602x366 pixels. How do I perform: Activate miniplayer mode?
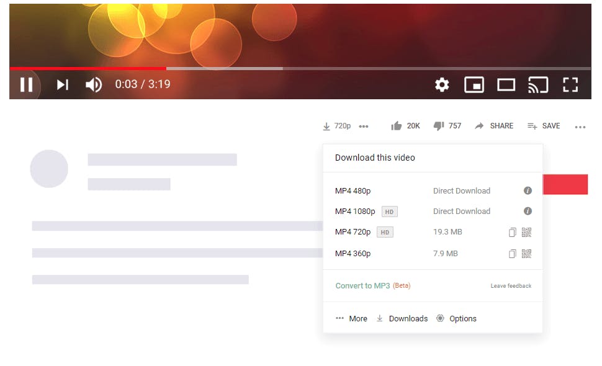coord(474,85)
